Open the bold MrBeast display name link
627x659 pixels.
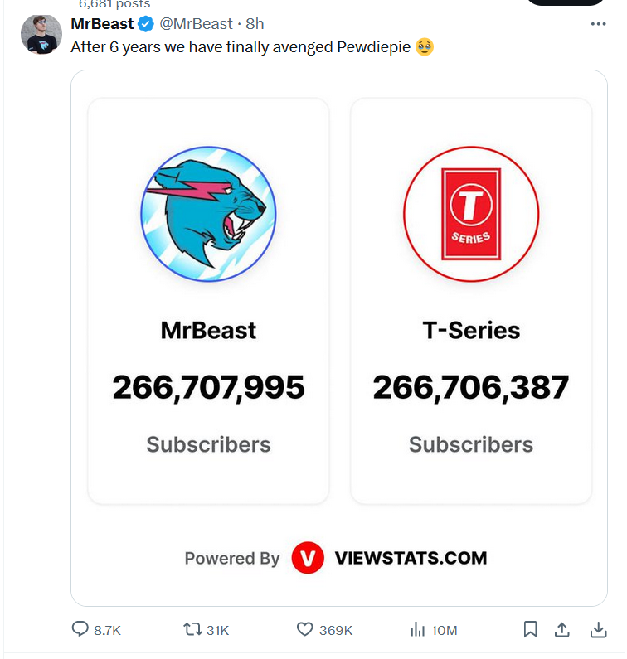click(102, 24)
